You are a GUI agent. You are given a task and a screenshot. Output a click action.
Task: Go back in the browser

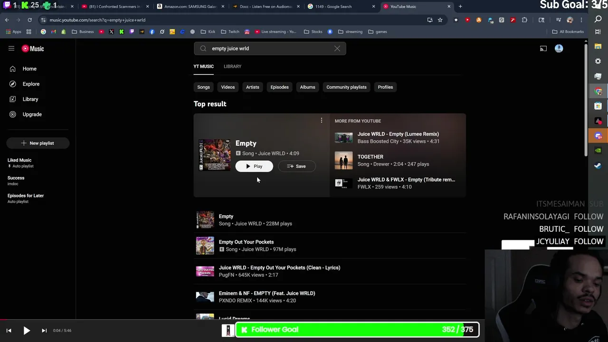coord(7,20)
